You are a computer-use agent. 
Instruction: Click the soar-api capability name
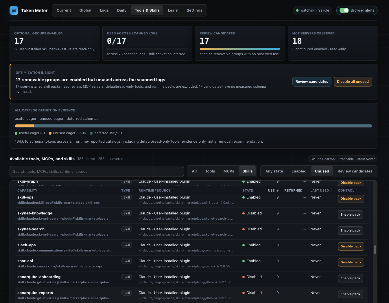tap(25, 261)
